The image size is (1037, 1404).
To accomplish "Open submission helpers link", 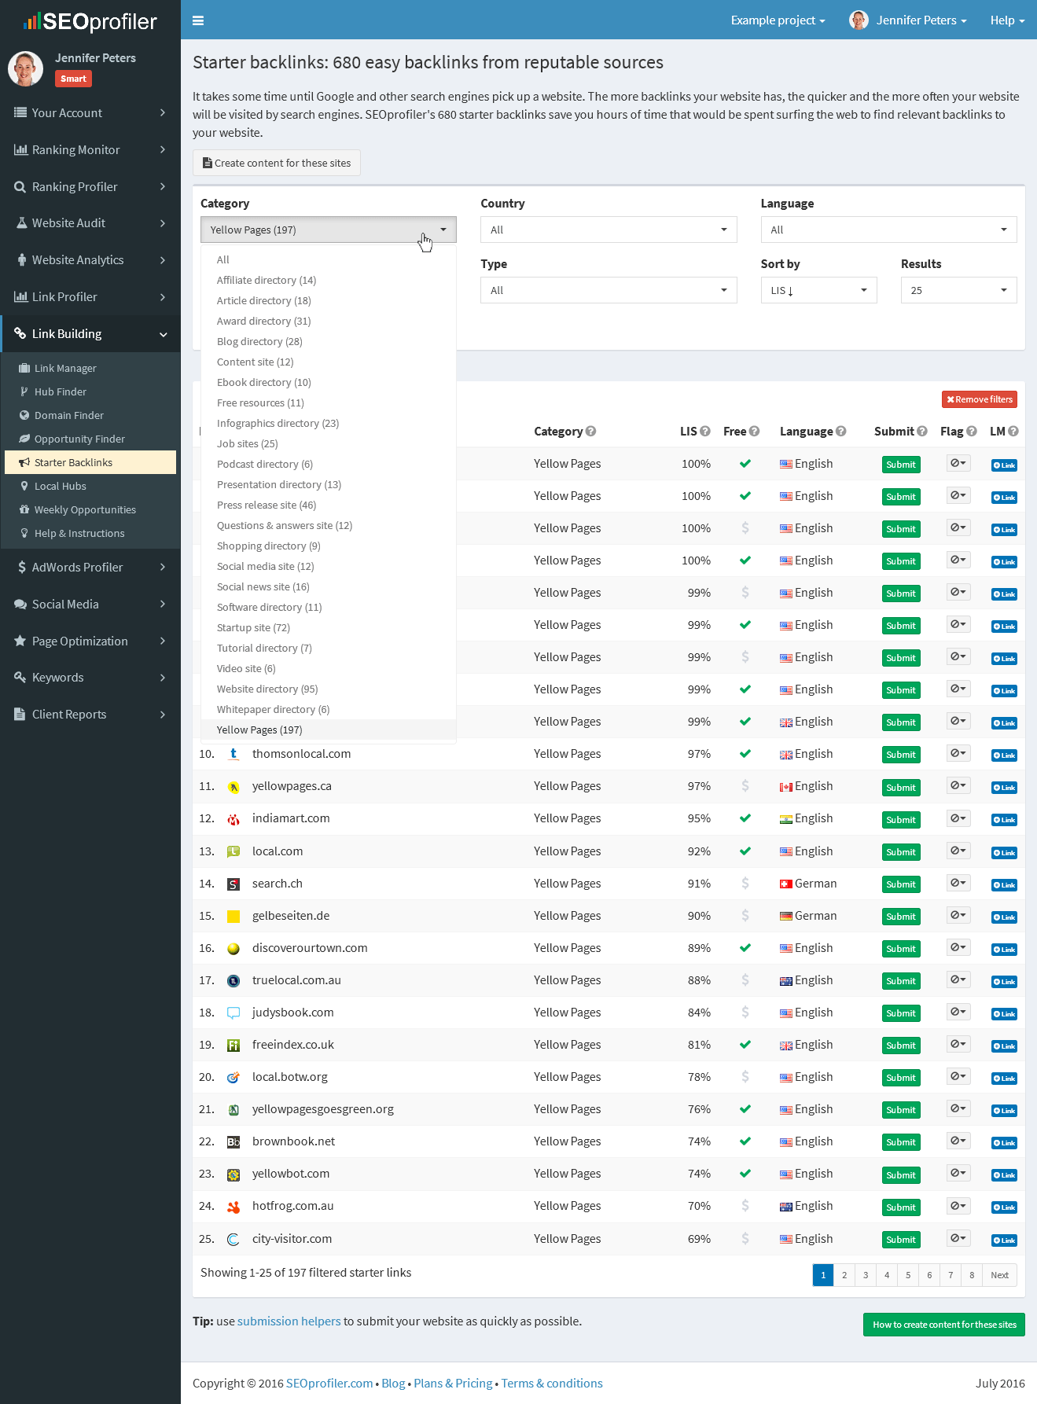I will (x=289, y=1321).
